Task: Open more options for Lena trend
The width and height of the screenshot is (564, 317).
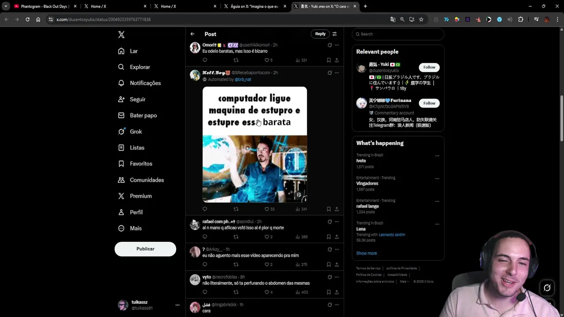Action: click(437, 224)
